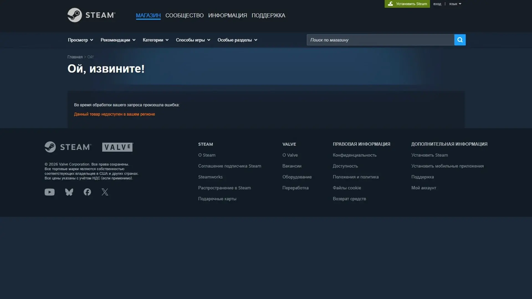The width and height of the screenshot is (532, 299).
Task: Open the ПОДДЕРЖКА tab
Action: [268, 16]
